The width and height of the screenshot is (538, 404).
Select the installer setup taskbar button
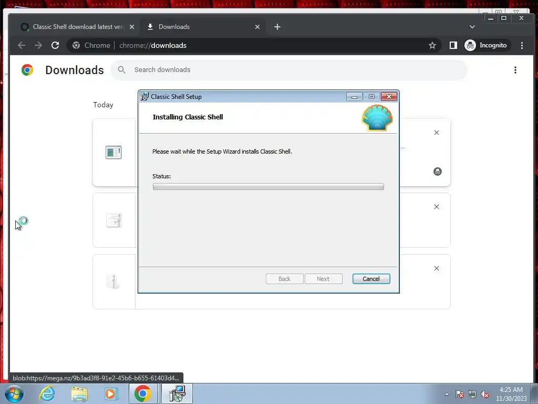177,393
